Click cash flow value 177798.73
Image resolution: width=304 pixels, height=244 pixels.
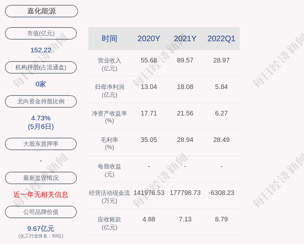tap(185, 193)
